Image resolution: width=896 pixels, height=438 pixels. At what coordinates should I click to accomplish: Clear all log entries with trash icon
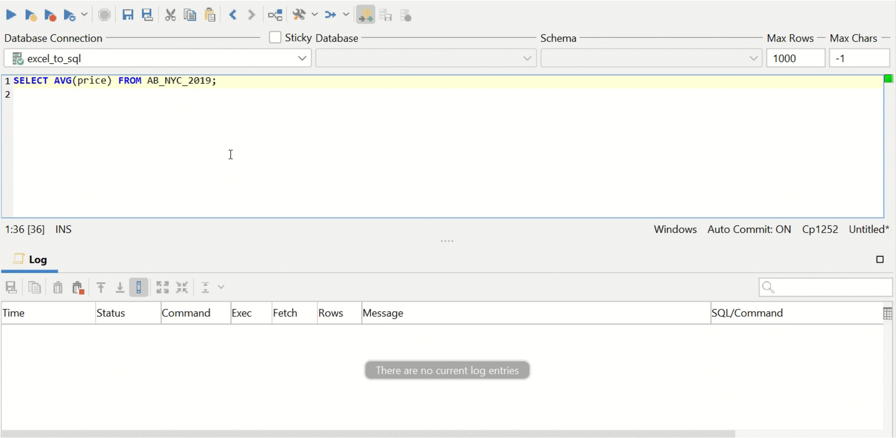click(57, 287)
